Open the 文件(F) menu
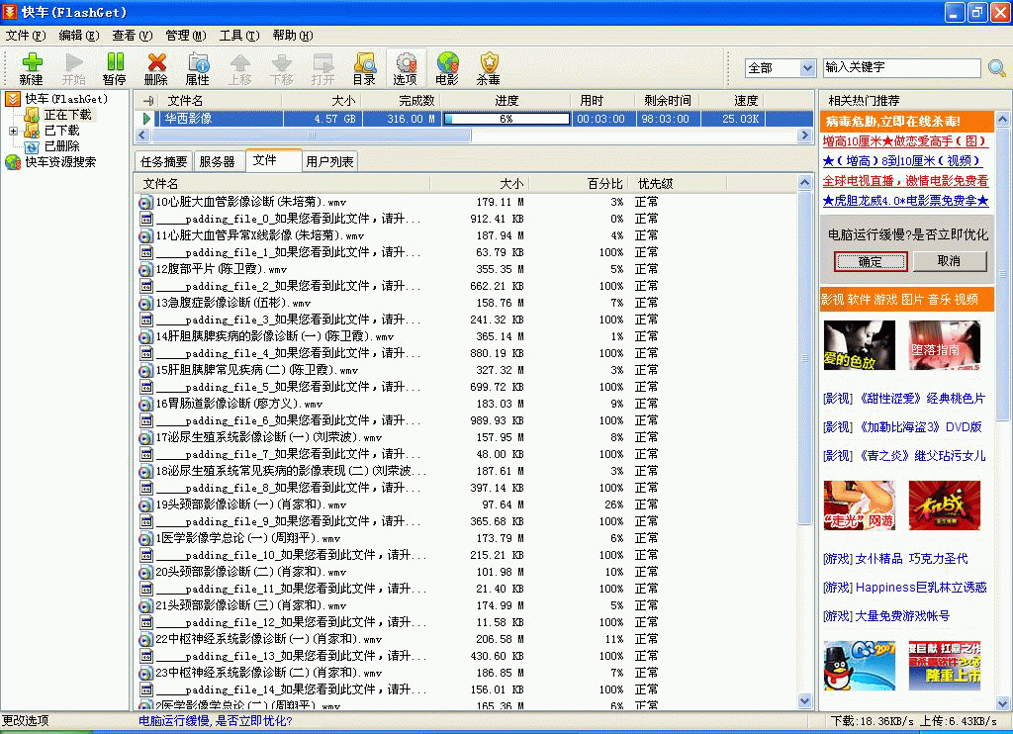This screenshot has width=1013, height=734. pyautogui.click(x=25, y=36)
